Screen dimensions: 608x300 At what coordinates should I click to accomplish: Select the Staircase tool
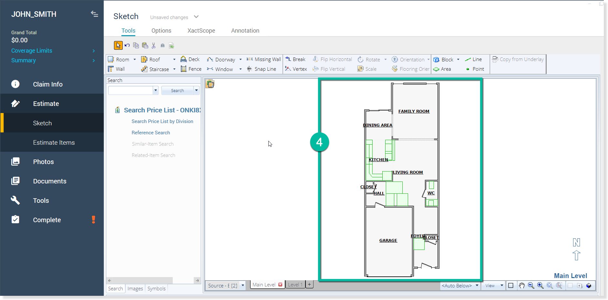click(155, 69)
